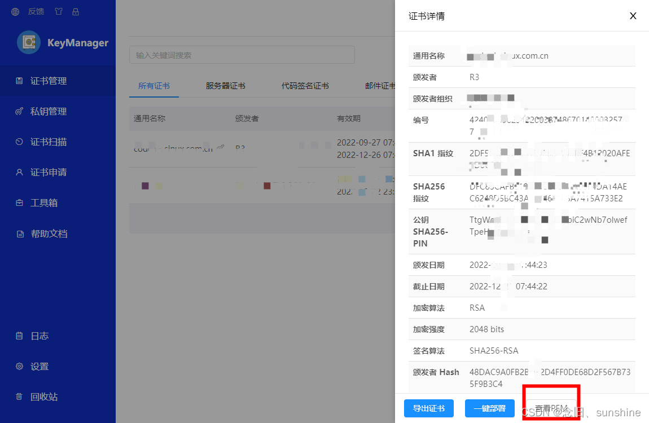Click the 导出证书 button

429,408
